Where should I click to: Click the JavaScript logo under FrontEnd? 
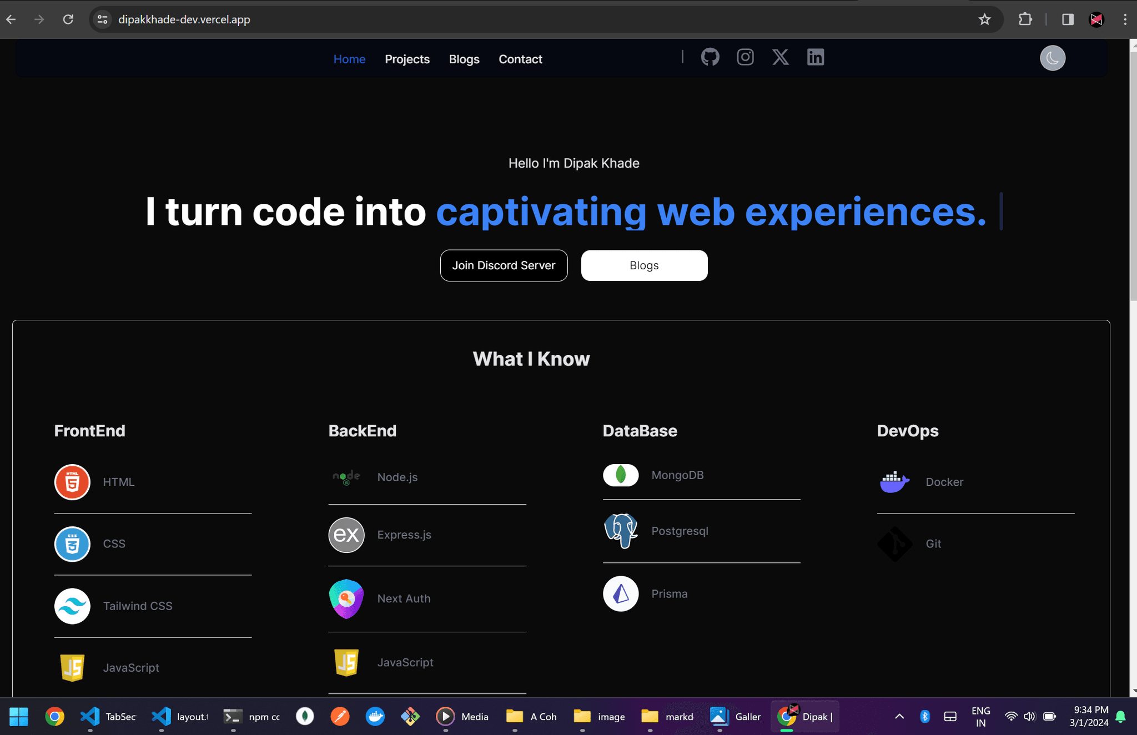click(72, 668)
